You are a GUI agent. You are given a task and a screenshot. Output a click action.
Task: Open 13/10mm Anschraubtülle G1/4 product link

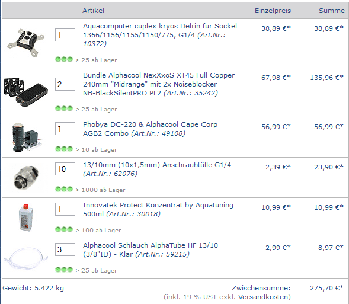[157, 169]
